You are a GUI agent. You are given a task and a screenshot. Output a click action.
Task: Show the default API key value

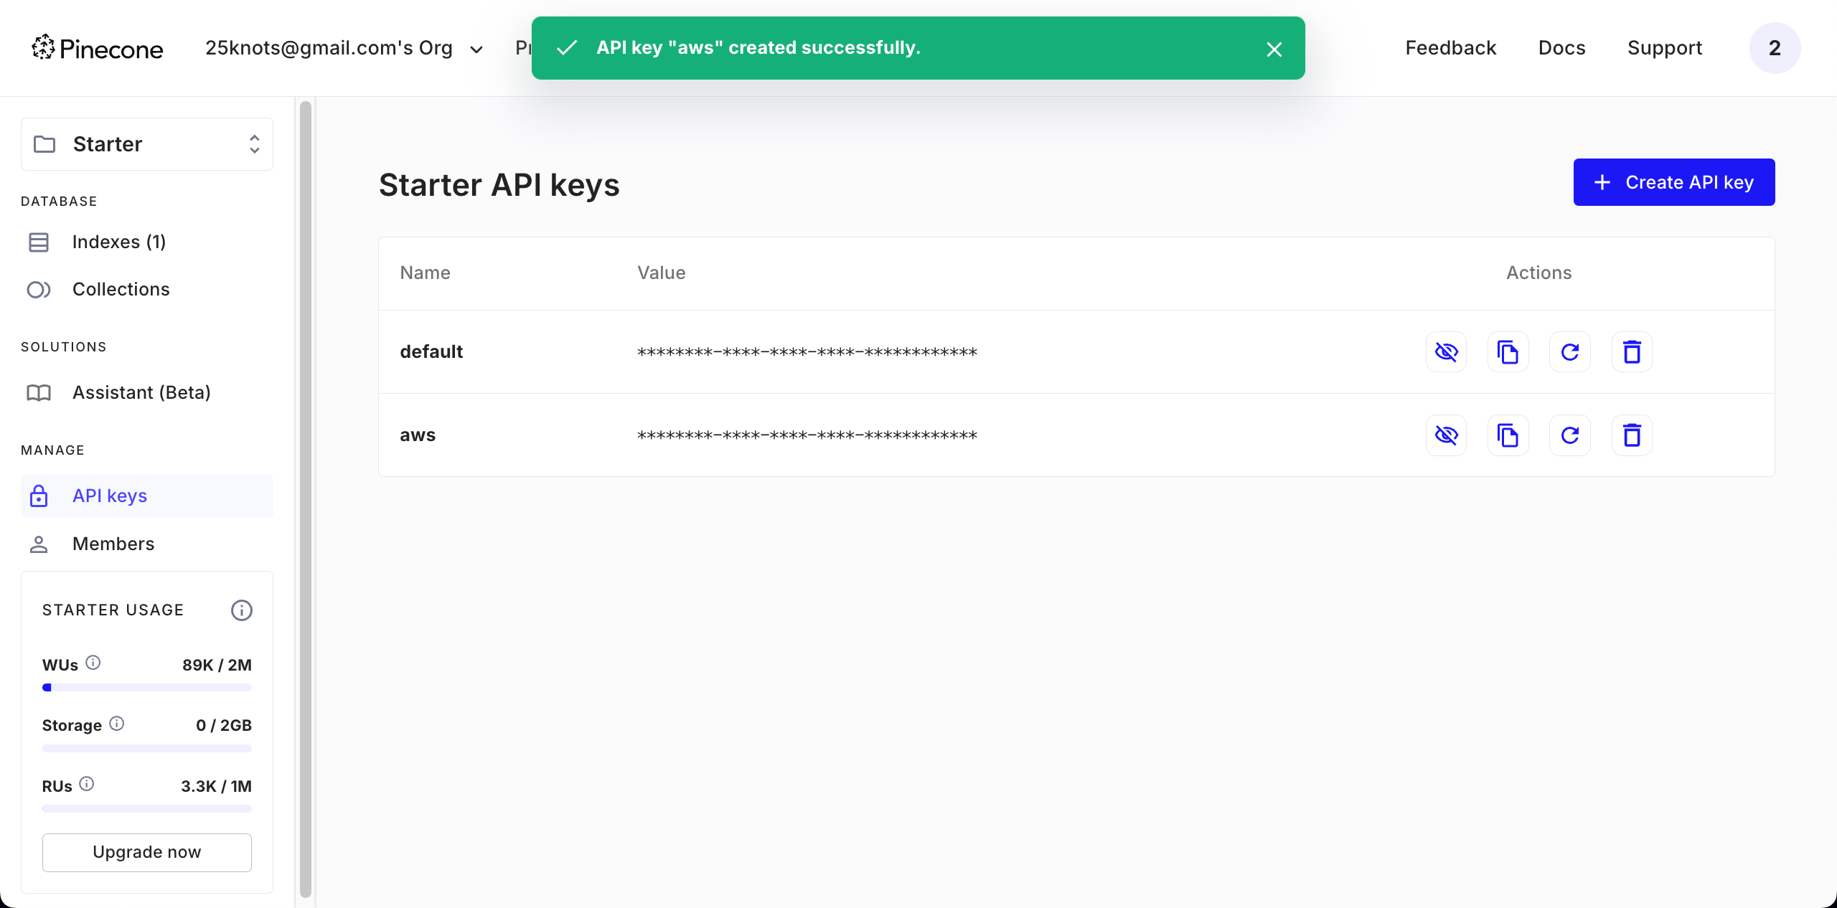point(1446,352)
